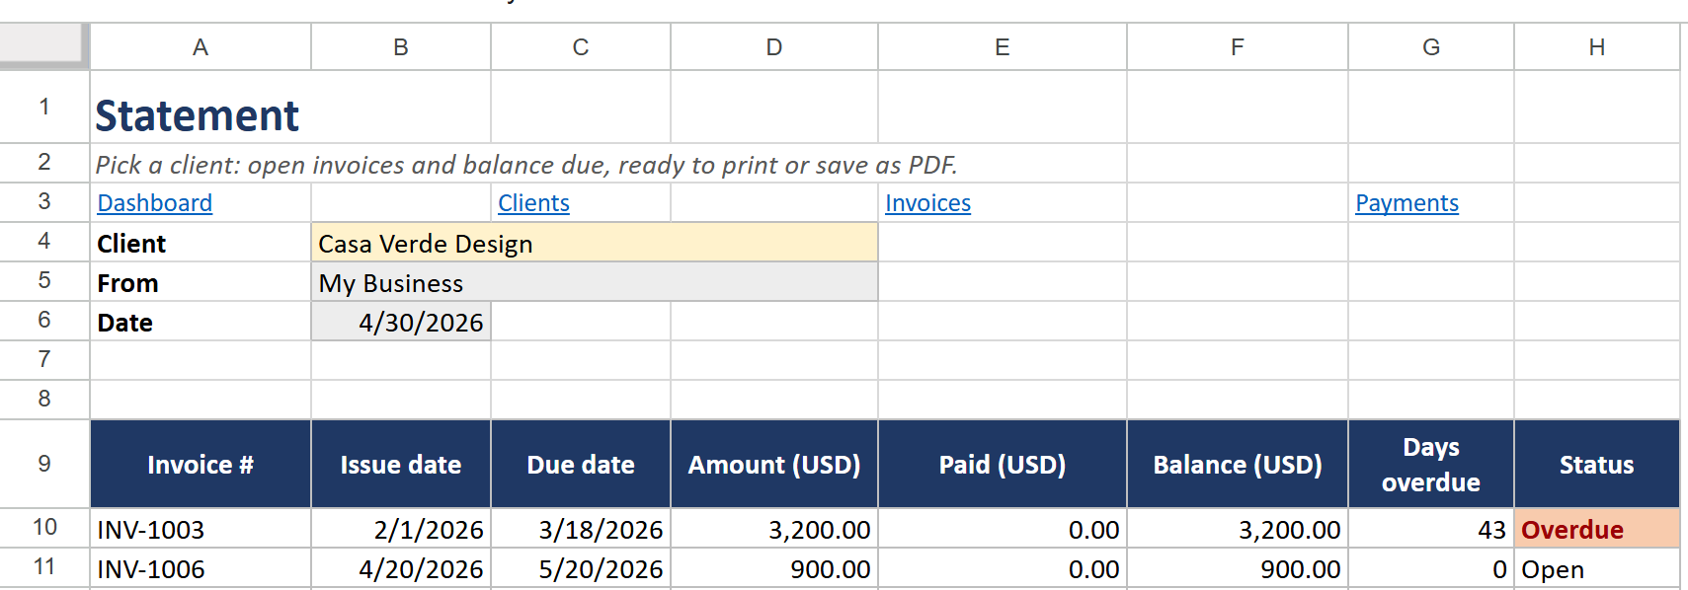Click the Paid (USD) column heading
Image resolution: width=1688 pixels, height=590 pixels.
(1003, 464)
